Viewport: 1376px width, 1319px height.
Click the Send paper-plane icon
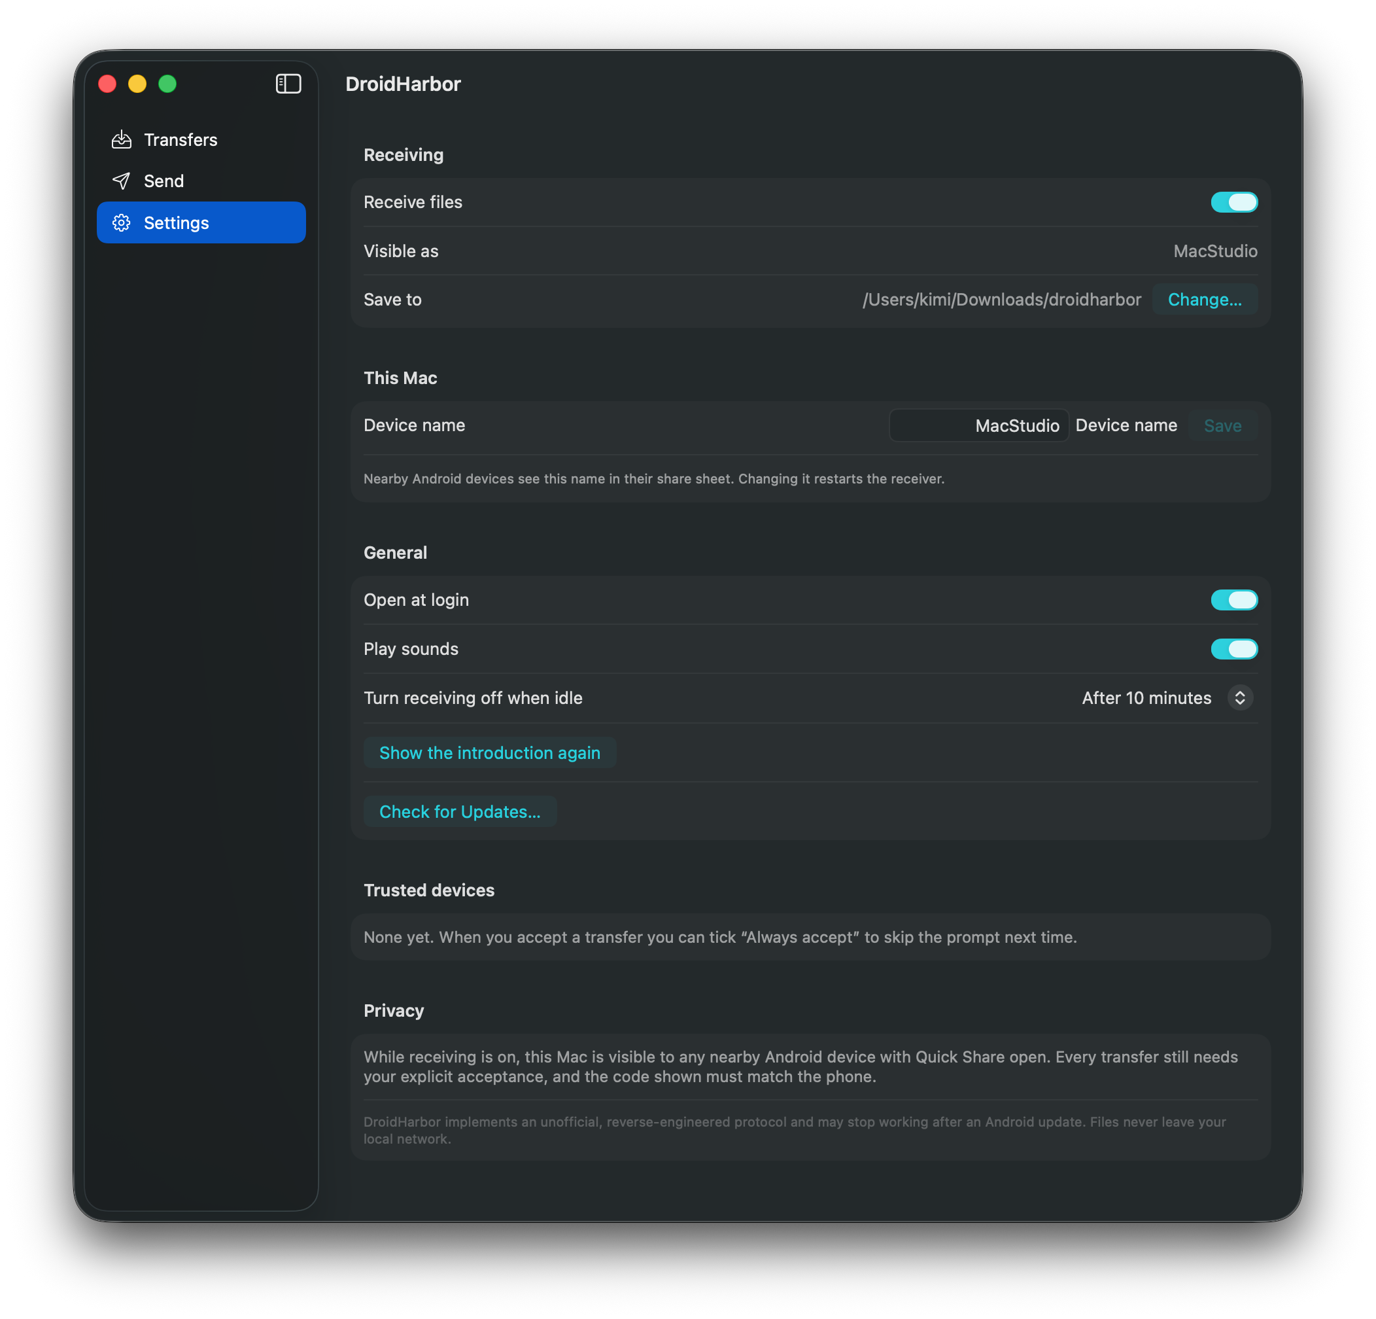(x=122, y=181)
